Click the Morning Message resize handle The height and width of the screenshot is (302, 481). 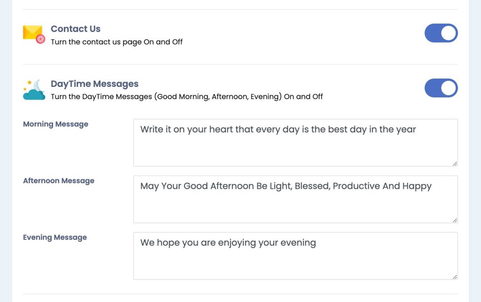(455, 164)
